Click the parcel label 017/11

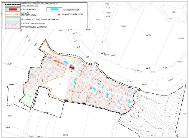pyautogui.click(x=123, y=26)
